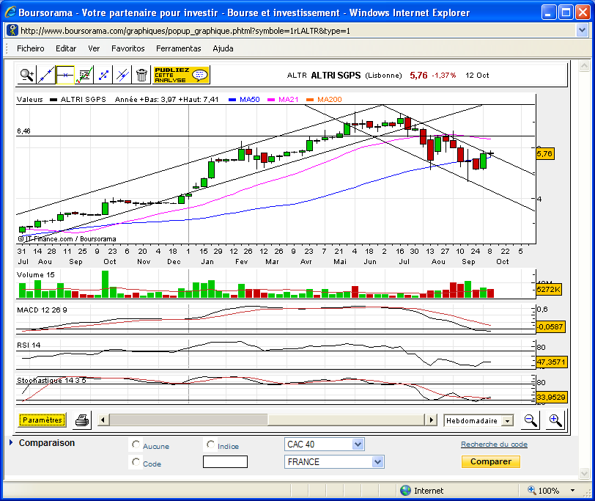Select the Fibonacci retracement chart tool
This screenshot has width=595, height=501.
pos(84,75)
